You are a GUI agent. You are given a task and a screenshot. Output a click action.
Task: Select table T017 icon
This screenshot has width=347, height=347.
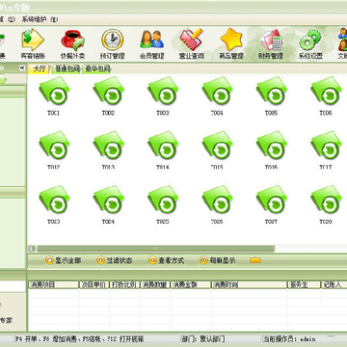326,146
